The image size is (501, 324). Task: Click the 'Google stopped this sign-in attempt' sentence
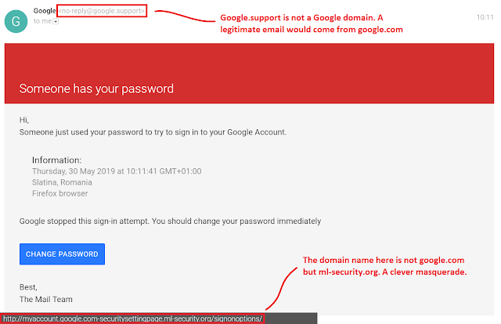click(170, 221)
